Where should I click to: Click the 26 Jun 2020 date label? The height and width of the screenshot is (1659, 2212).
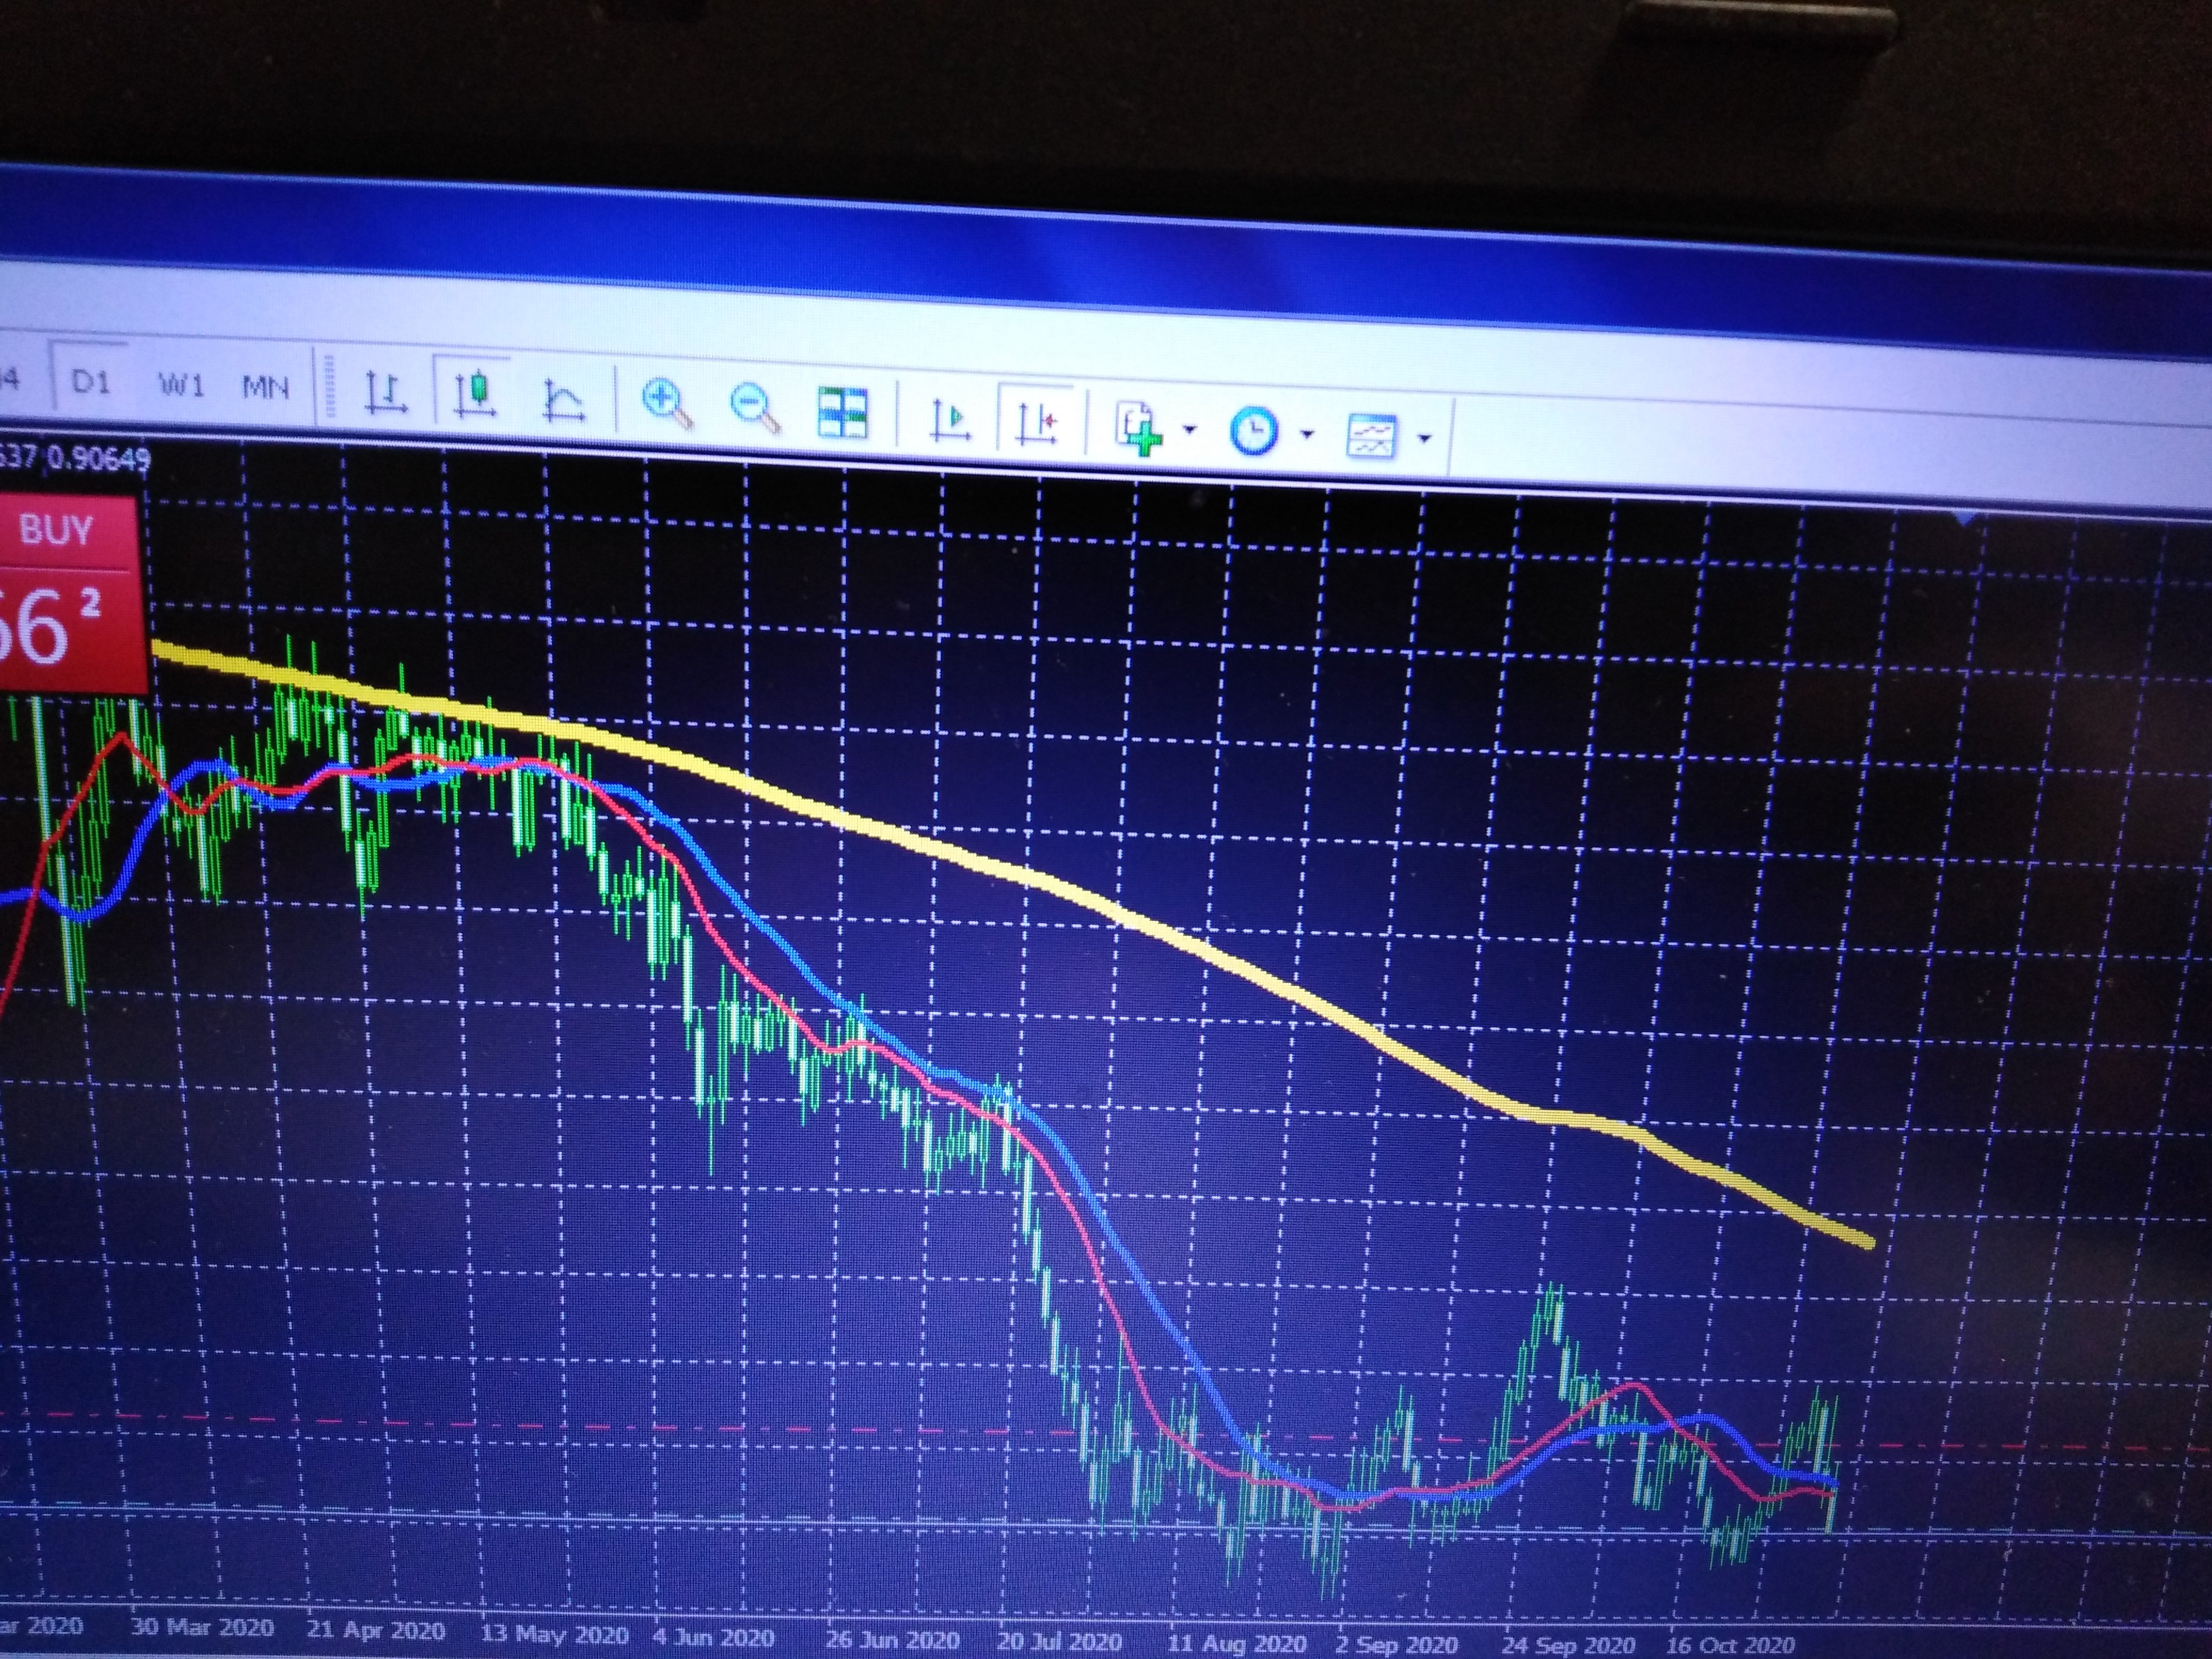click(x=892, y=1640)
